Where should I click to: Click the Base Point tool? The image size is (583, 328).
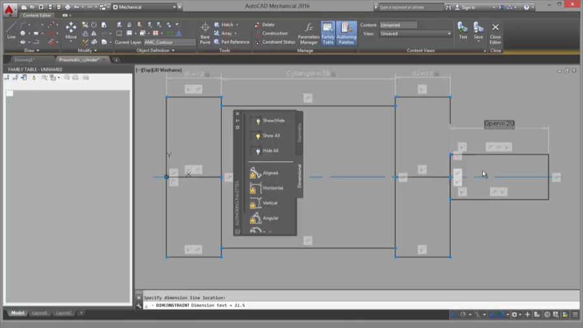pyautogui.click(x=205, y=33)
